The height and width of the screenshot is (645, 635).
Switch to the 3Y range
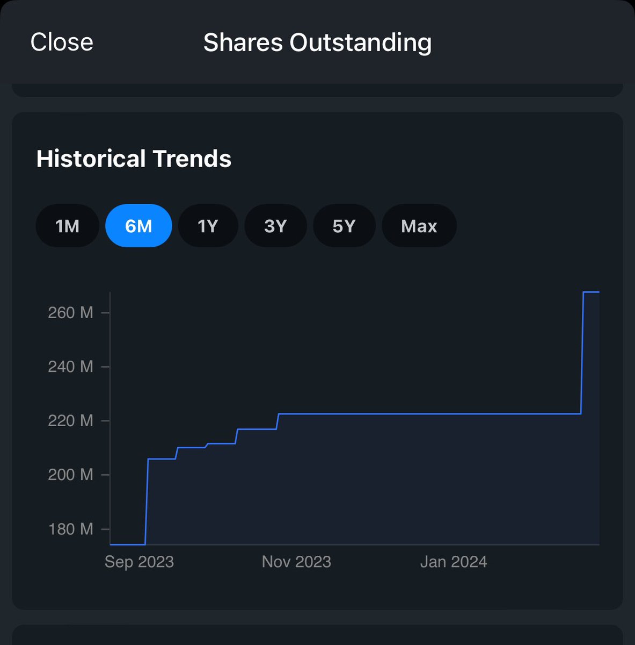(x=275, y=226)
